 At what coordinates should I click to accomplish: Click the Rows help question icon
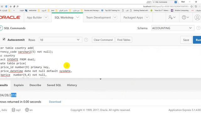coord(86,40)
